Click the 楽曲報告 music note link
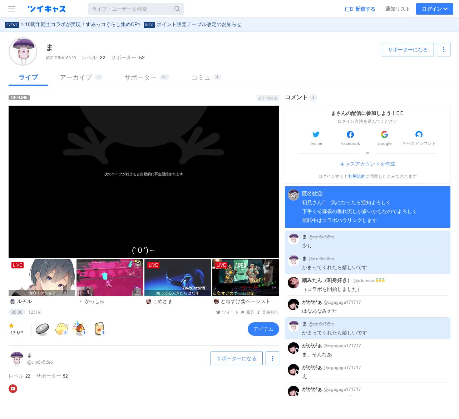The height and width of the screenshot is (419, 459). [268, 312]
